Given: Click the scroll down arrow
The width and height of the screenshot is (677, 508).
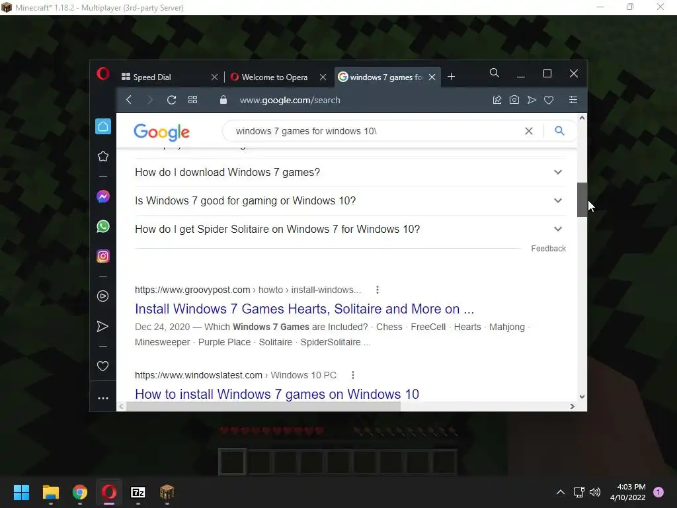Looking at the screenshot, I should click(582, 397).
